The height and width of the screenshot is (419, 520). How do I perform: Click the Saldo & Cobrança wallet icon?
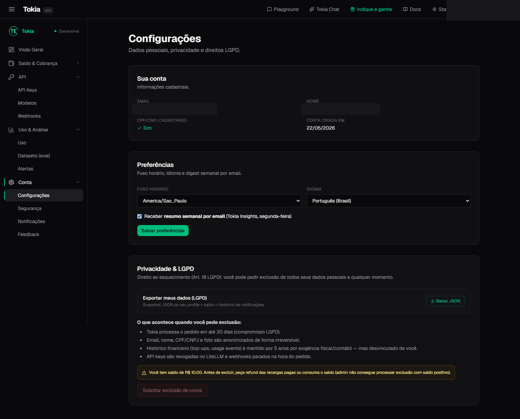coord(11,63)
